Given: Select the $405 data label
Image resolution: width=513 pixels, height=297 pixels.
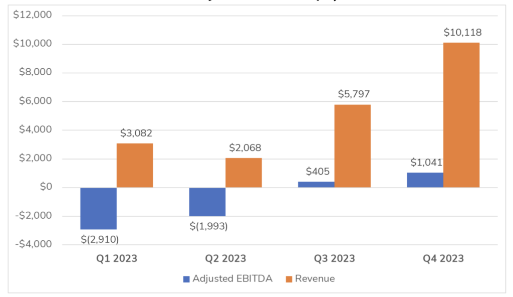Looking at the screenshot, I should [x=316, y=171].
